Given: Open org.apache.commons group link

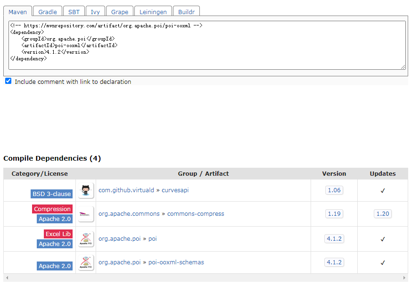Looking at the screenshot, I should click(x=129, y=214).
